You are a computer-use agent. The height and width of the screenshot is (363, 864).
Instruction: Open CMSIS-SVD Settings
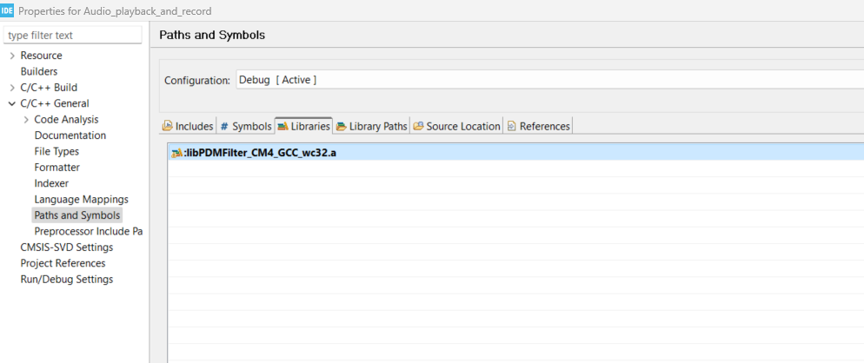coord(67,247)
